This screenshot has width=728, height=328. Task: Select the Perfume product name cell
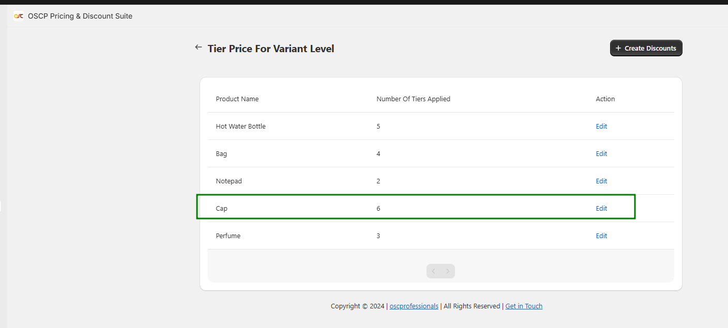click(228, 236)
